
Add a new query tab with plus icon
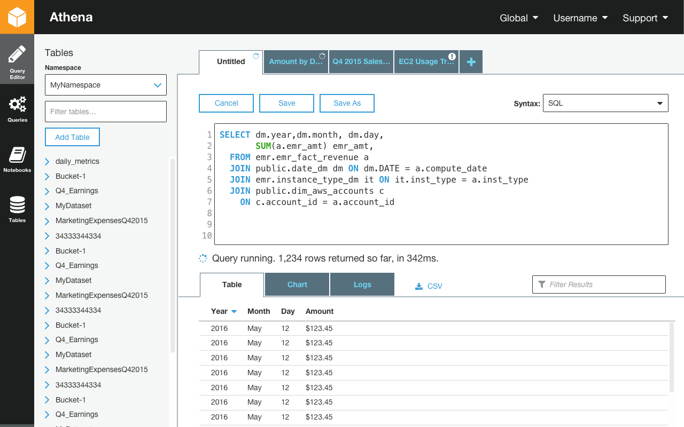(471, 62)
